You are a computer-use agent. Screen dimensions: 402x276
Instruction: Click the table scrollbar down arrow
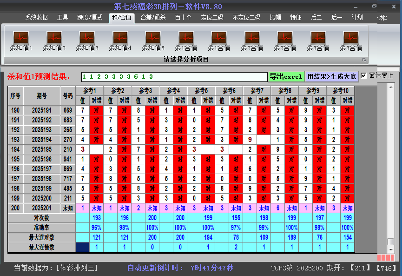391,249
